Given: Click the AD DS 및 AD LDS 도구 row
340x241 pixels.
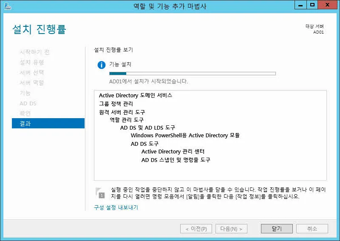Looking at the screenshot, I should [147, 128].
